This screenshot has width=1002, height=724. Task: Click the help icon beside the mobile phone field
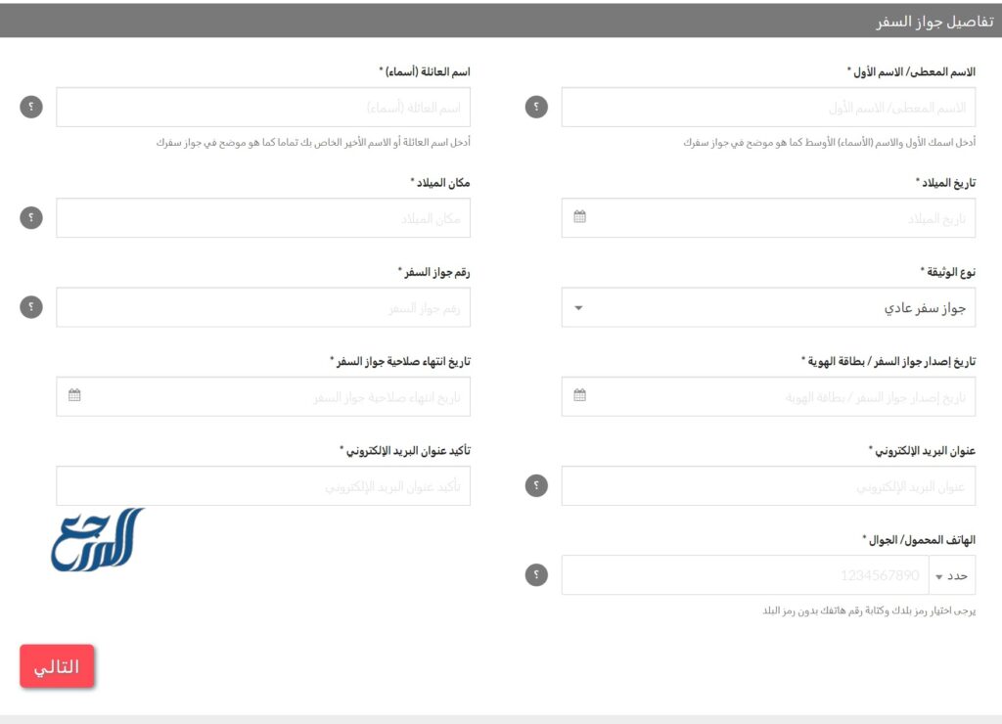[535, 575]
